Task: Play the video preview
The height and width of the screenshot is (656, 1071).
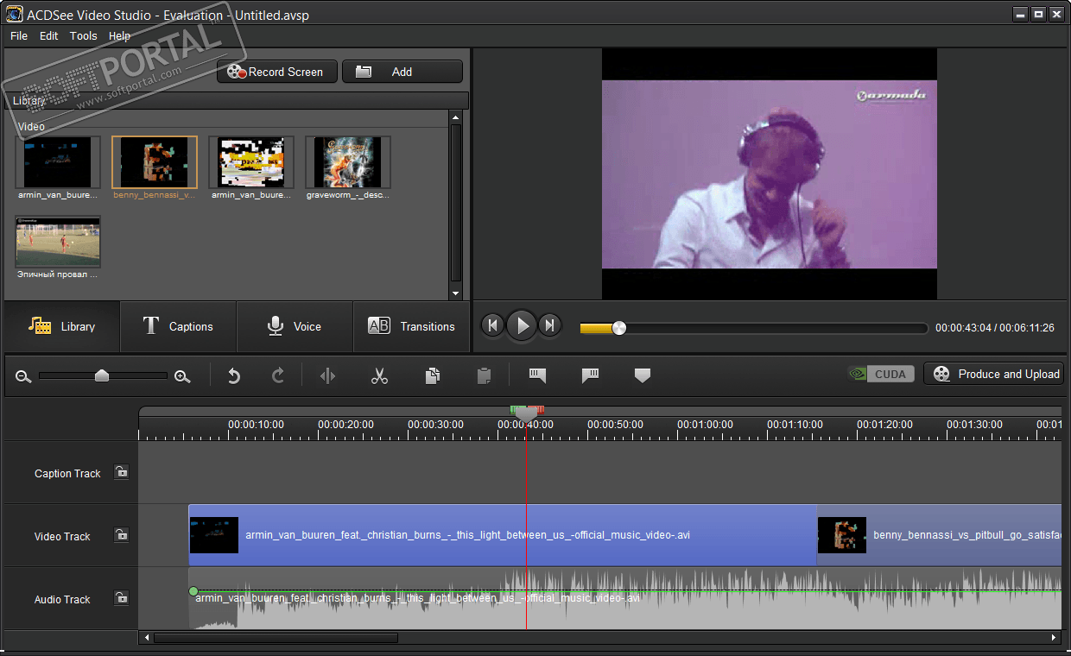Action: pyautogui.click(x=522, y=325)
